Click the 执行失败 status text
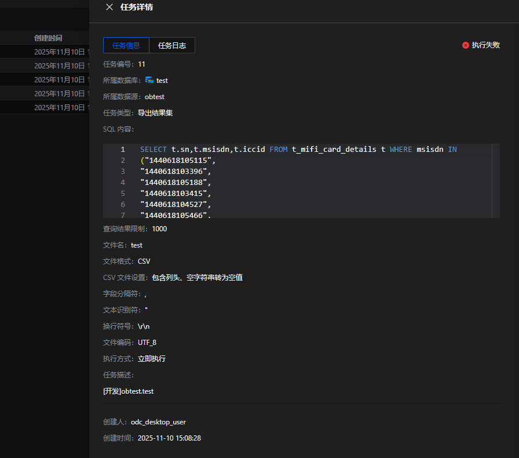Viewport: 519px width, 458px height. (x=485, y=45)
